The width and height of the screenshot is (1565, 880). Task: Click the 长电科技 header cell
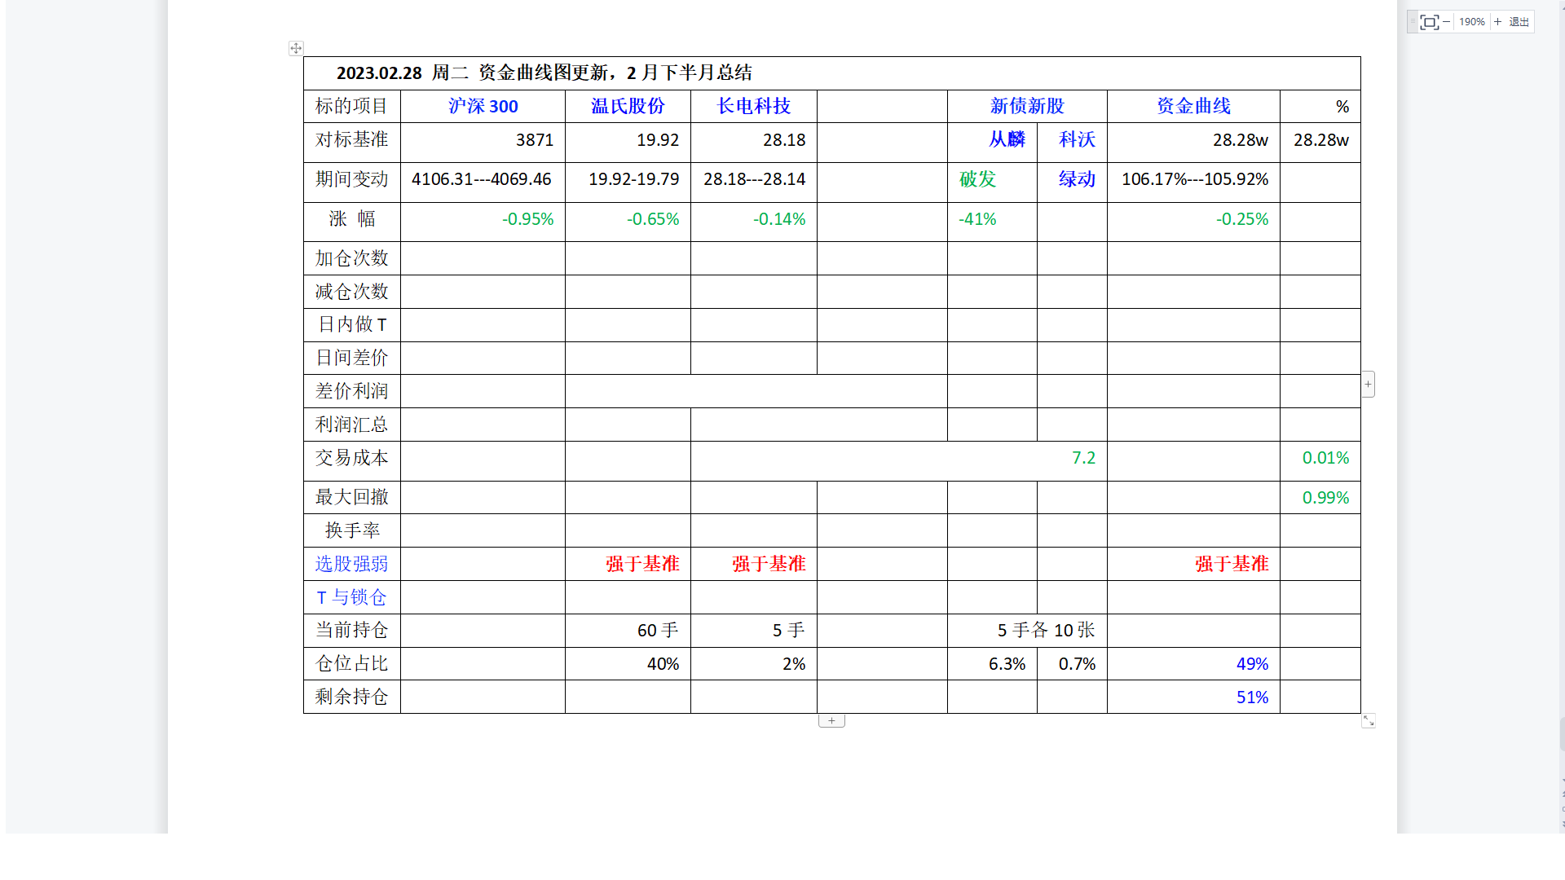[x=753, y=106]
